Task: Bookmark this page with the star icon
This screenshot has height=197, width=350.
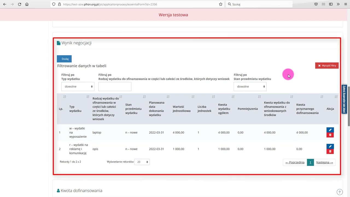Action: tap(221, 4)
